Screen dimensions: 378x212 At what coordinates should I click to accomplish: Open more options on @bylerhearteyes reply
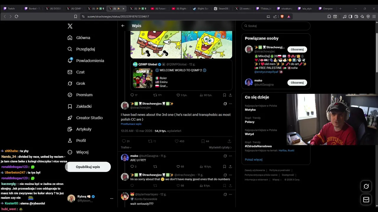[x=230, y=194]
